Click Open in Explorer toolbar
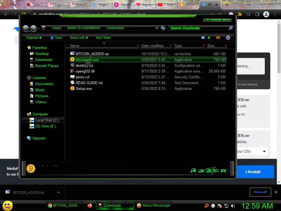The height and width of the screenshot is (211, 281). pyautogui.click(x=57, y=38)
